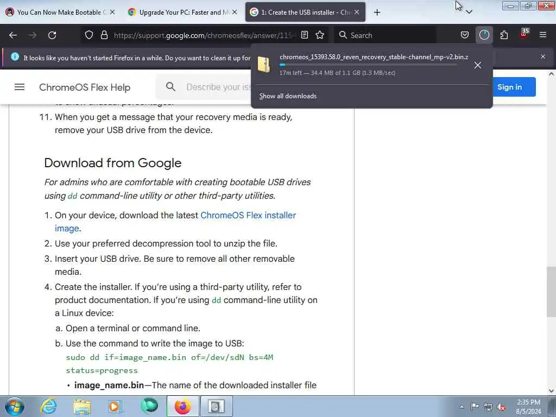Close the You Can Now Make Bootable tab
Viewport: 556px width, 417px height.
pos(112,12)
